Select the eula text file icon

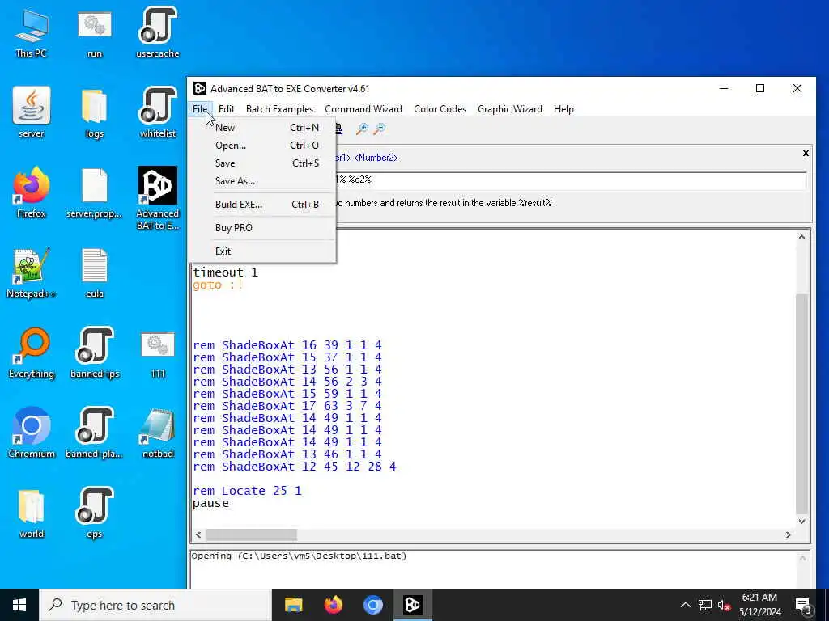pyautogui.click(x=95, y=273)
